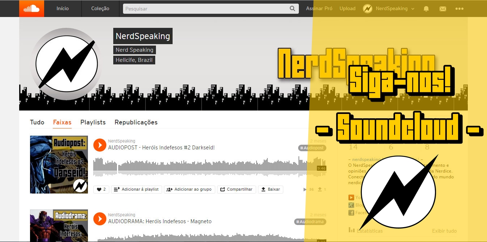Play the Audiodrama Magneto track
487x242 pixels.
99,218
